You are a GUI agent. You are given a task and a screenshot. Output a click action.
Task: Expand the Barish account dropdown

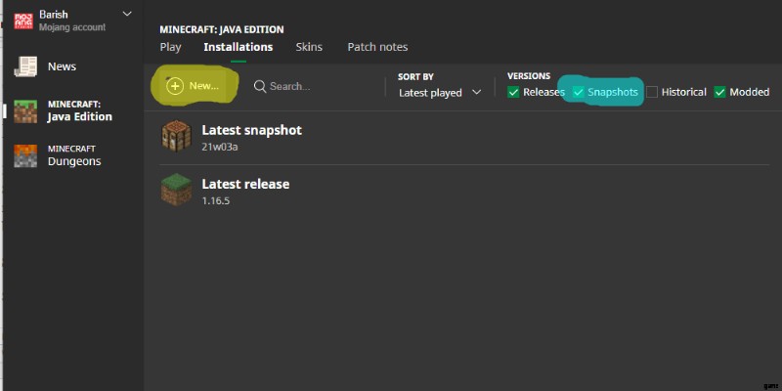[127, 14]
